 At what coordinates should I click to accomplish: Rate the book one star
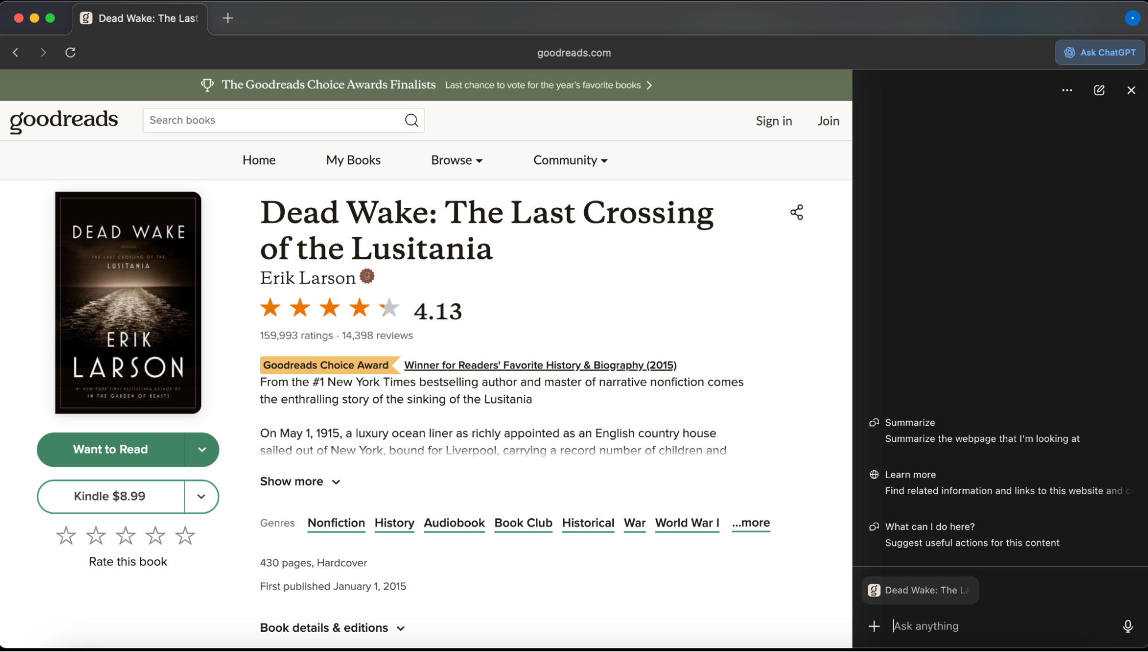(x=66, y=536)
